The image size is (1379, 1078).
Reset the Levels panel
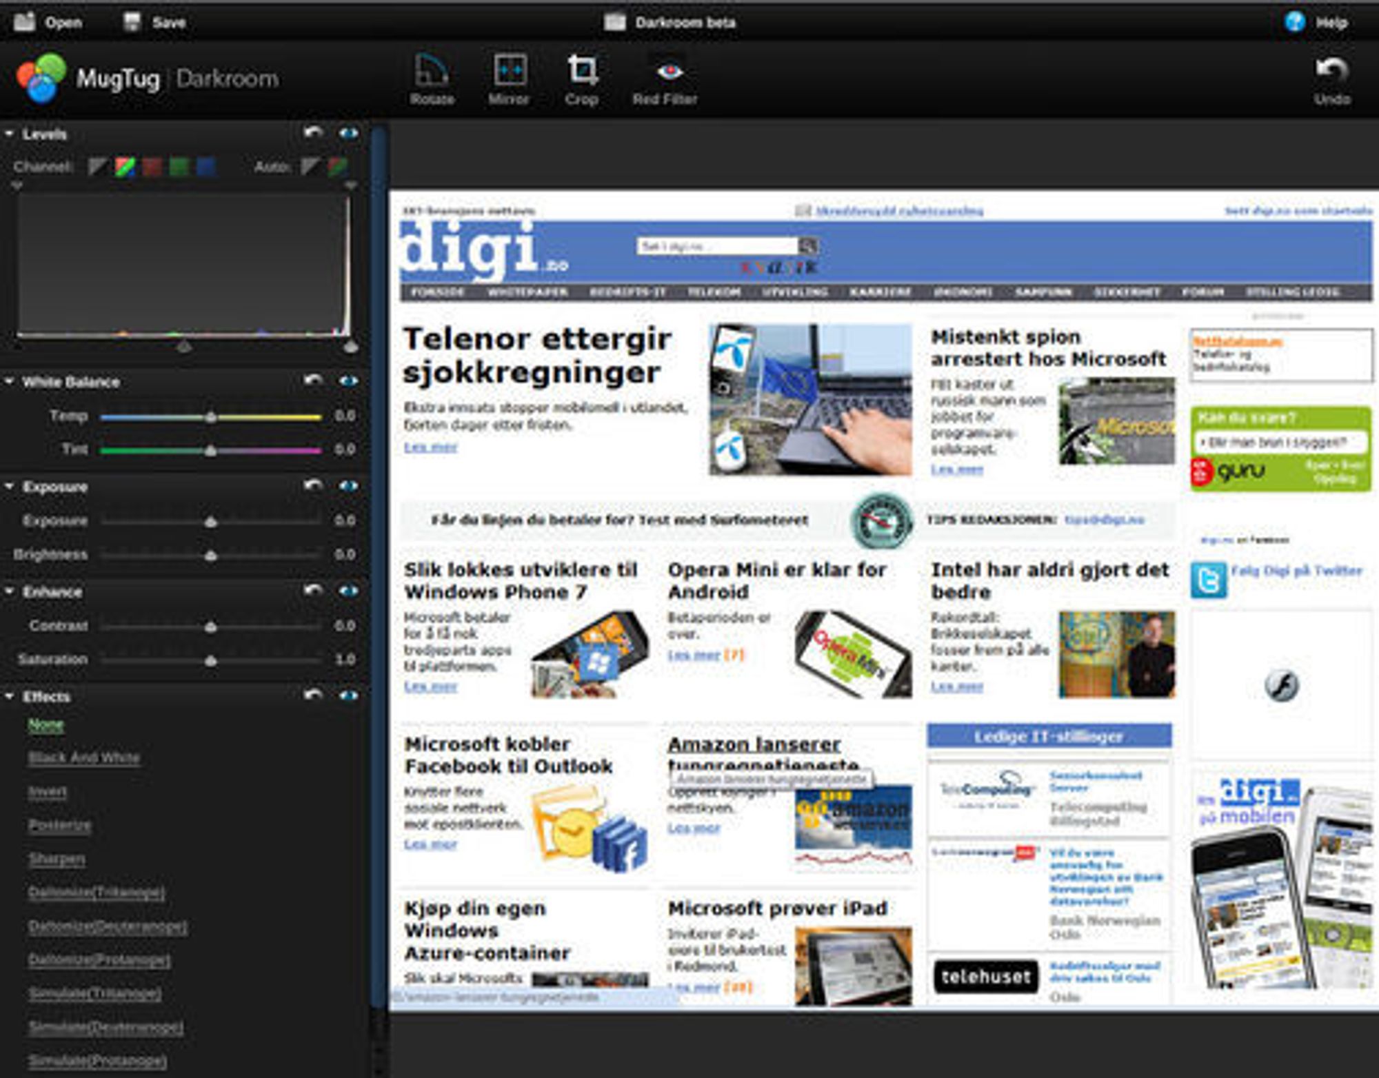tap(314, 132)
